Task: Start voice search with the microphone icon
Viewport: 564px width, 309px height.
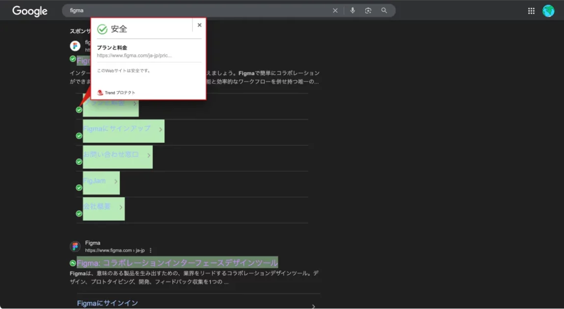Action: click(352, 10)
